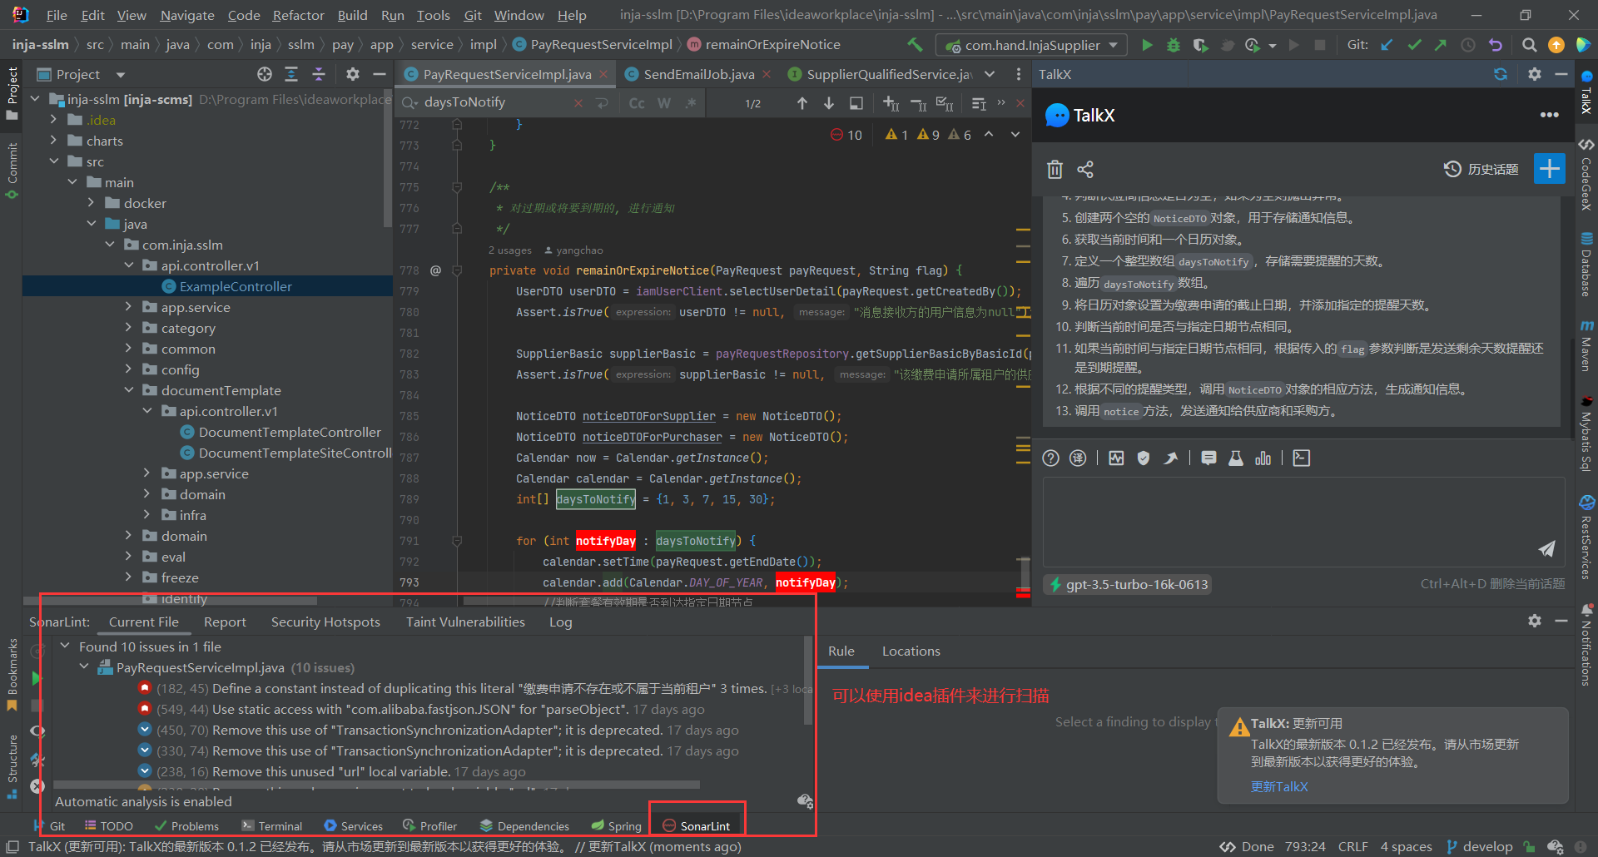Image resolution: width=1598 pixels, height=857 pixels.
Task: Go to the previous search occurrence
Action: pyautogui.click(x=802, y=103)
